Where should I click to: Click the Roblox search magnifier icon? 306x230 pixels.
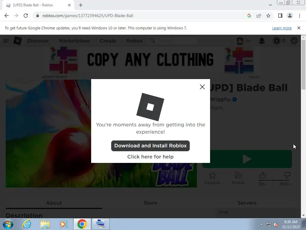(152, 41)
